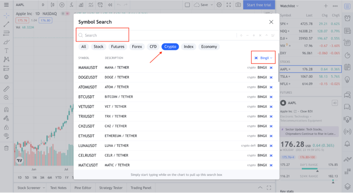Image resolution: width=353 pixels, height=193 pixels.
Task: Select the Index filter tab
Action: click(189, 46)
